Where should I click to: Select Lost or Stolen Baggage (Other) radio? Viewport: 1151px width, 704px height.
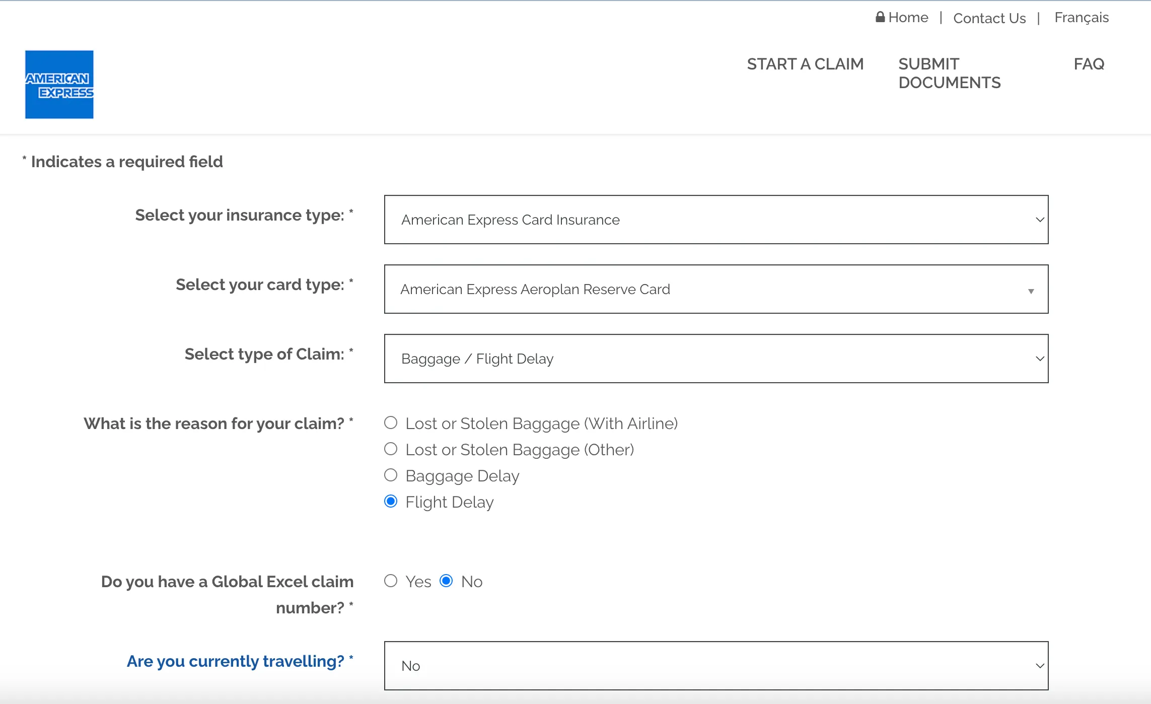click(x=391, y=449)
